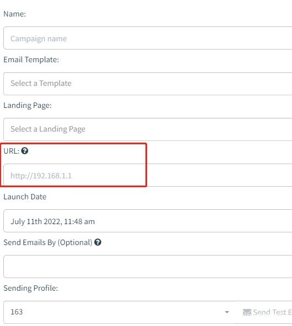Screen dimensions: 292x326
Task: Expand the Sending Profile dropdown arrow
Action: (227, 312)
